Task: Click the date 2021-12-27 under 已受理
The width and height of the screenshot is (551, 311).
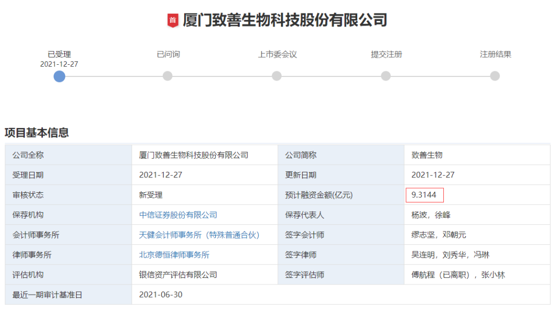Action: [x=59, y=64]
